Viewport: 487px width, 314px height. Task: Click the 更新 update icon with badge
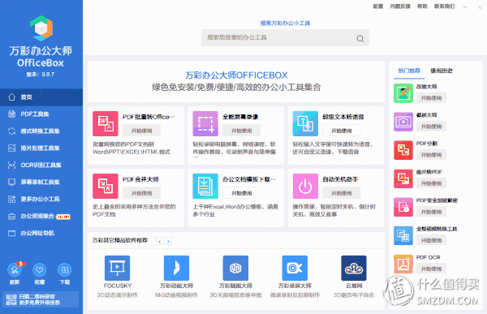coord(15,270)
